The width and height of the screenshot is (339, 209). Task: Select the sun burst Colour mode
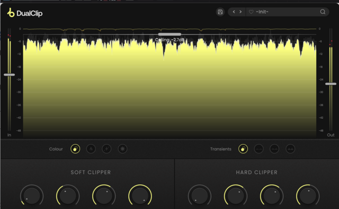pyautogui.click(x=122, y=149)
